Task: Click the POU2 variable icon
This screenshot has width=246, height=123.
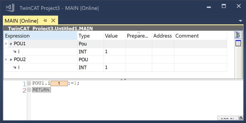Action: 11,60
